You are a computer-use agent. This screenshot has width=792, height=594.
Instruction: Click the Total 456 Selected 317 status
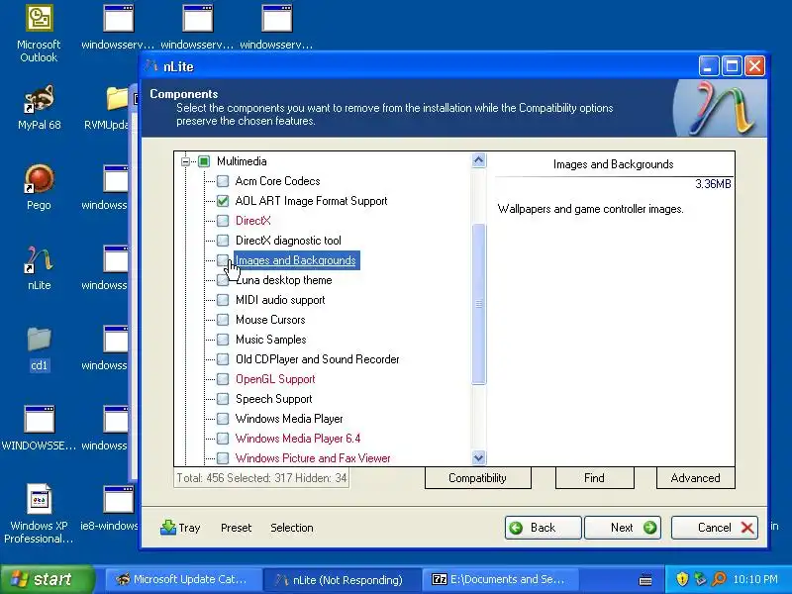tap(261, 478)
